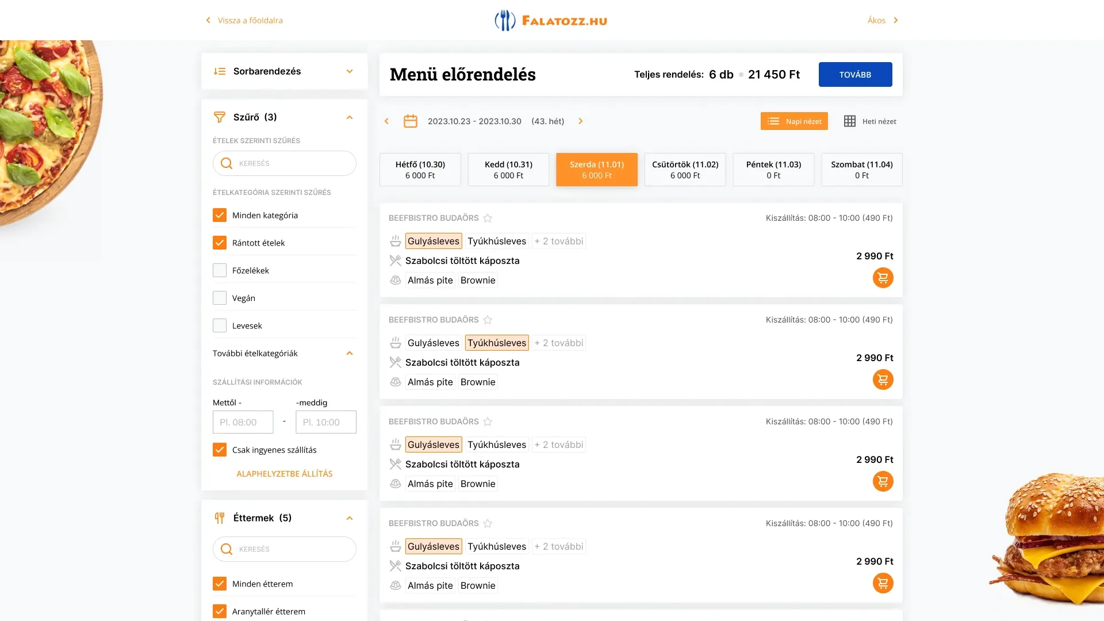Click the funnel filter icon beside Szűrő
The image size is (1104, 621).
coord(220,117)
